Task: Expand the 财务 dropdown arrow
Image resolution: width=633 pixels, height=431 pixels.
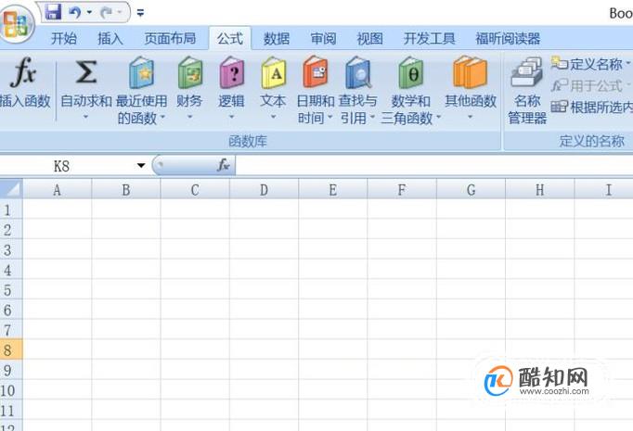Action: [189, 118]
